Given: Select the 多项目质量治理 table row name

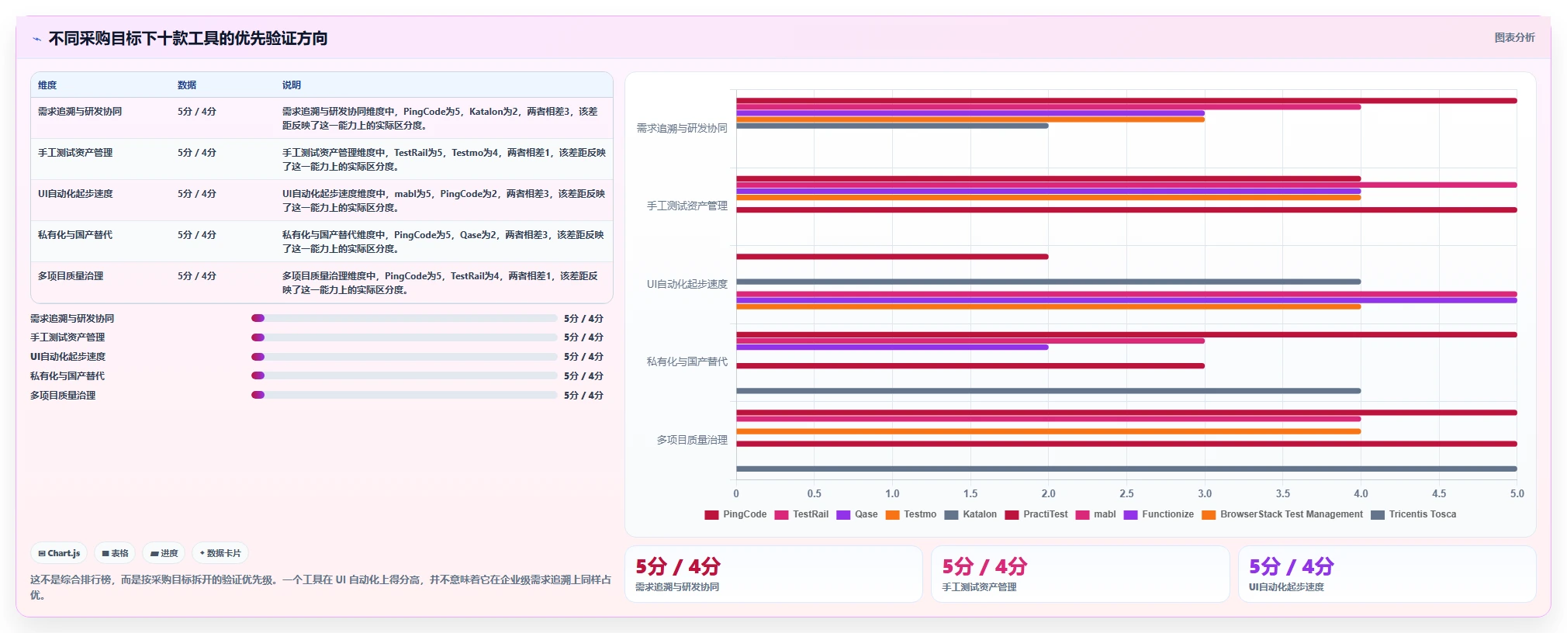Looking at the screenshot, I should 71,276.
